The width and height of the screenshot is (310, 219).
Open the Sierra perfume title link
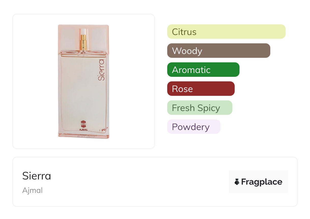click(x=37, y=176)
